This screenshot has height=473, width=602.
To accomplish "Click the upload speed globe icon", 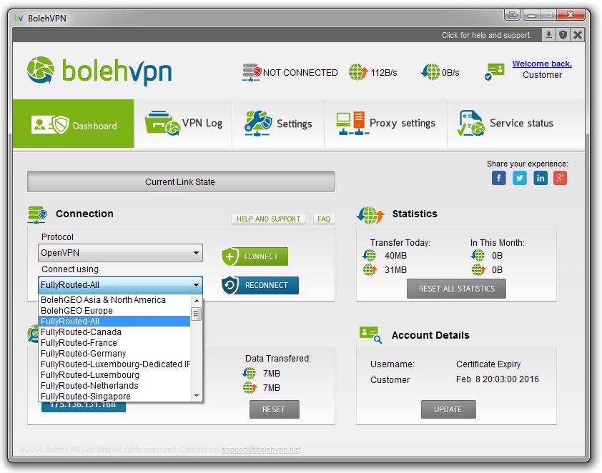I will pyautogui.click(x=358, y=72).
